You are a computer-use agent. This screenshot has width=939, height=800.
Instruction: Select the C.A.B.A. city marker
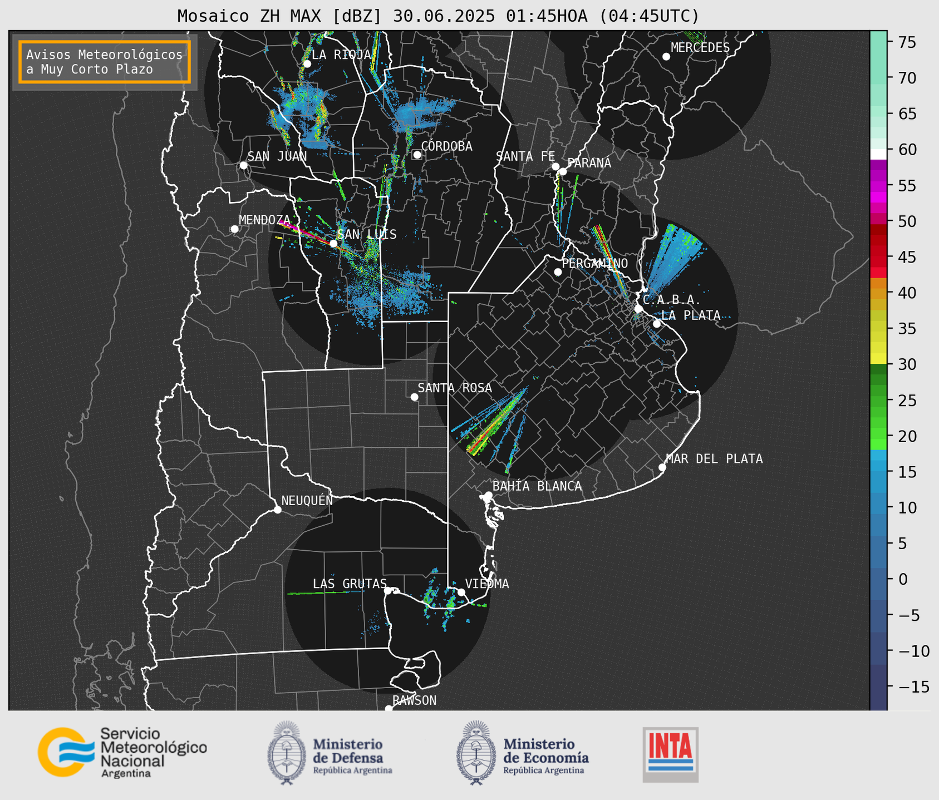coord(638,308)
